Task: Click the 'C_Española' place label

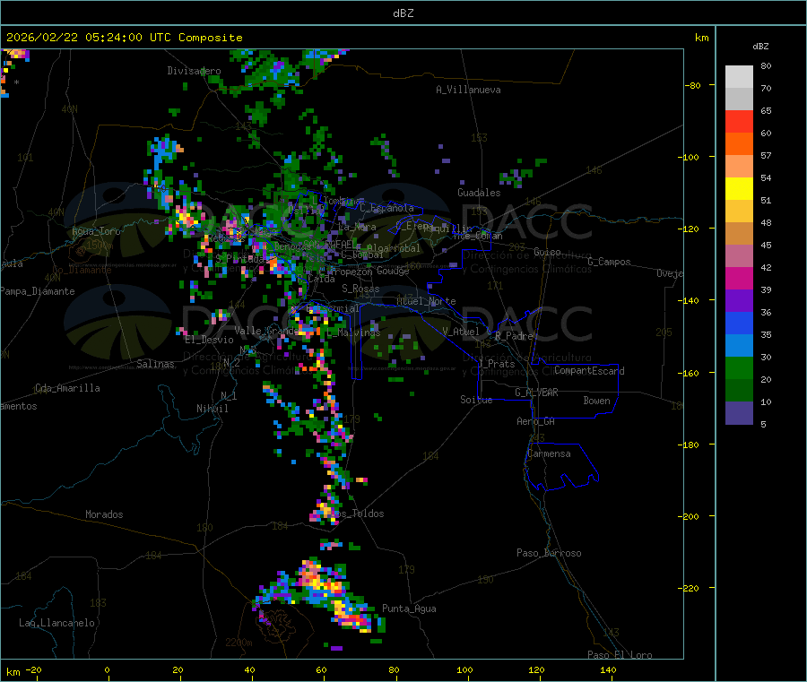Action: pyautogui.click(x=386, y=208)
